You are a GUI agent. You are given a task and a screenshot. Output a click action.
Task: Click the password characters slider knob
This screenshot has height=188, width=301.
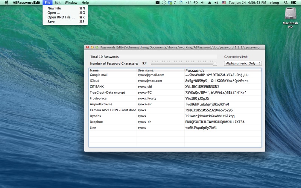pyautogui.click(x=215, y=64)
